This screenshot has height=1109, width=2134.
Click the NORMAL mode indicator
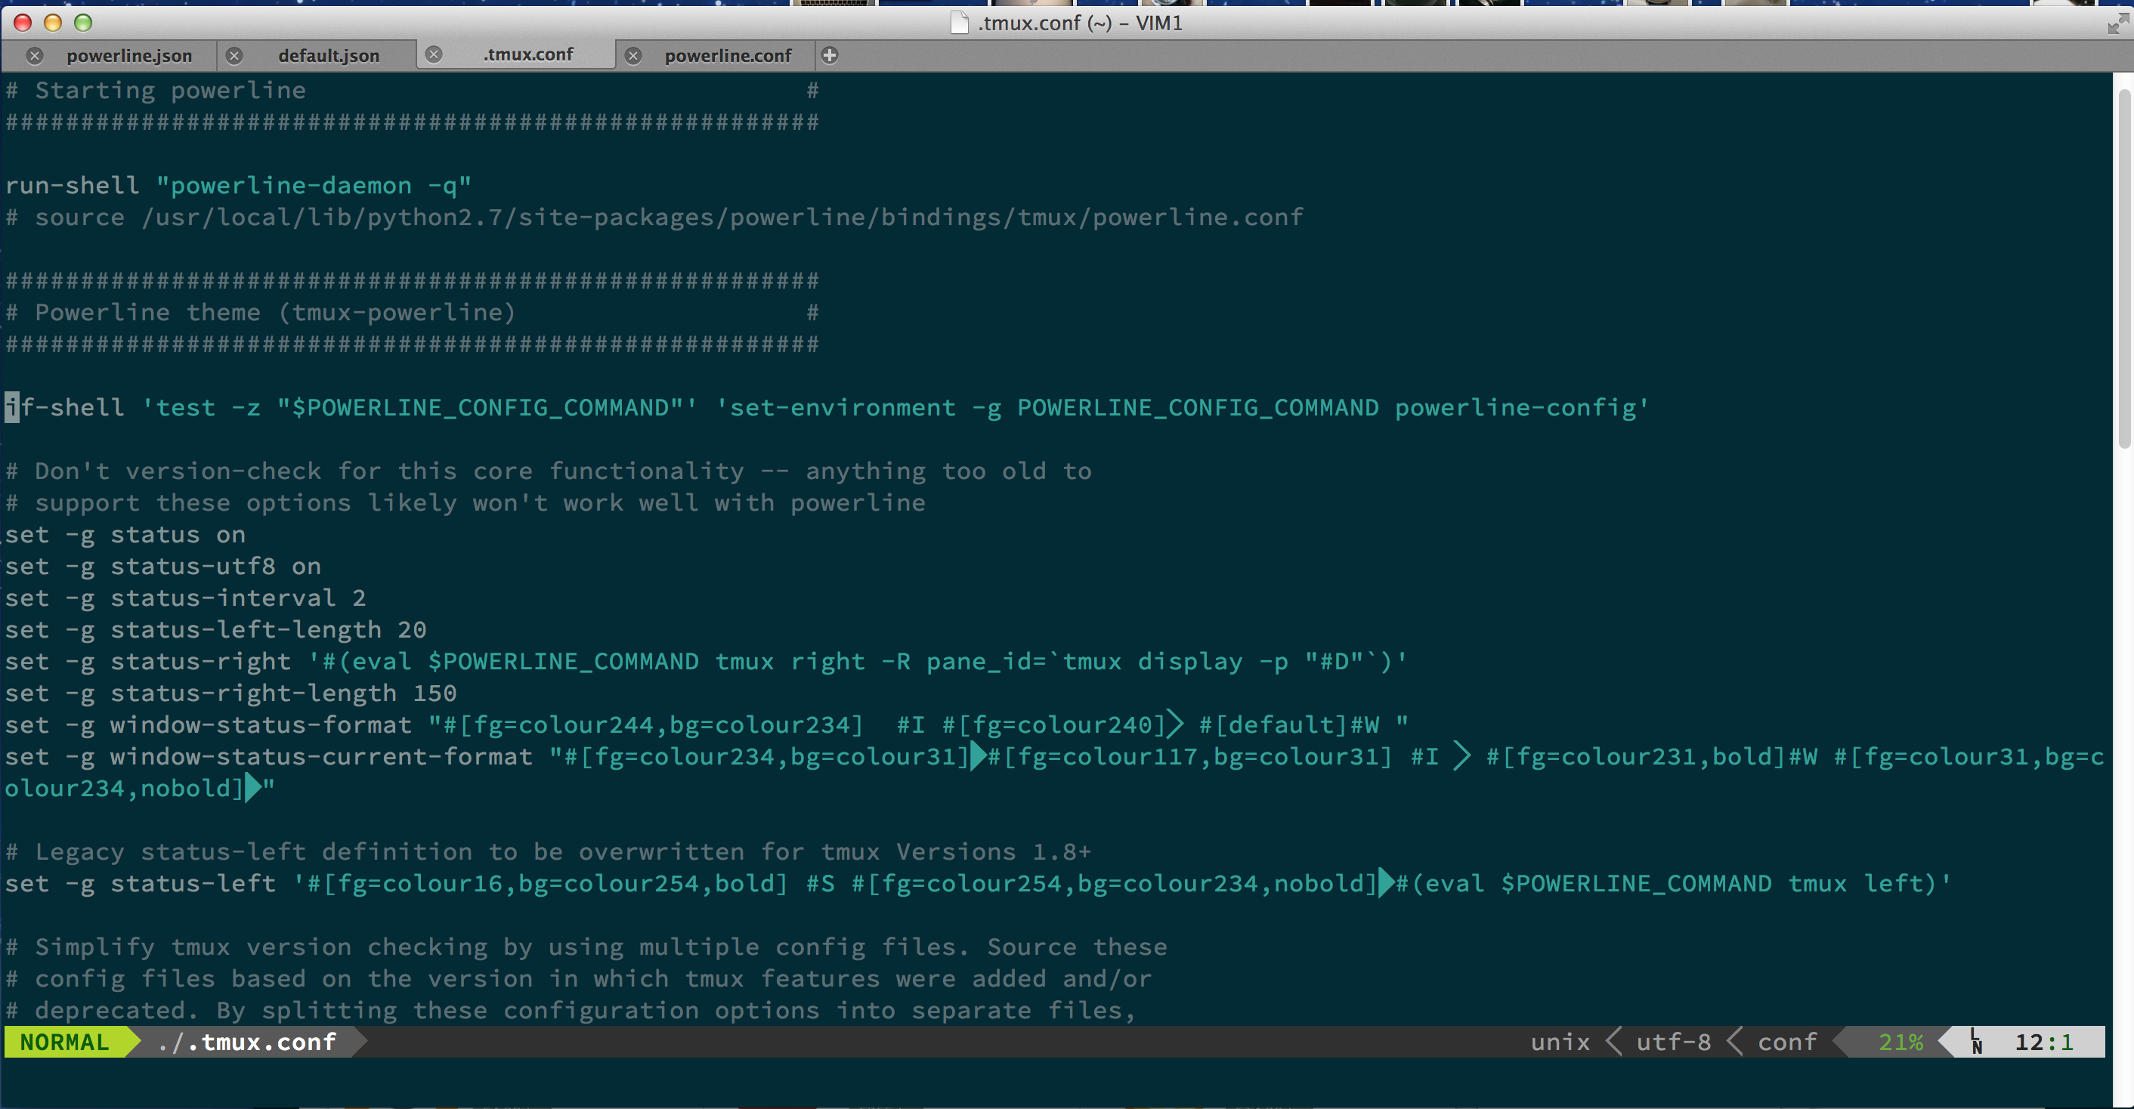[65, 1042]
